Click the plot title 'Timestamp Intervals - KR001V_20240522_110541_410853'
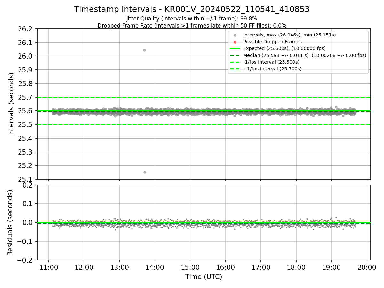Viewport: 384px width, 288px height. 192,9
